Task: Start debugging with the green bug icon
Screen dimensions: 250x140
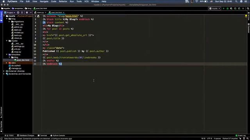Action: (227, 9)
